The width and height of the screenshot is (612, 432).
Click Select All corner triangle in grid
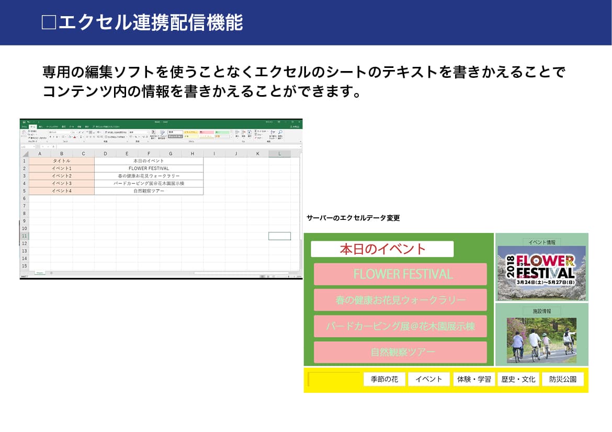(25, 154)
